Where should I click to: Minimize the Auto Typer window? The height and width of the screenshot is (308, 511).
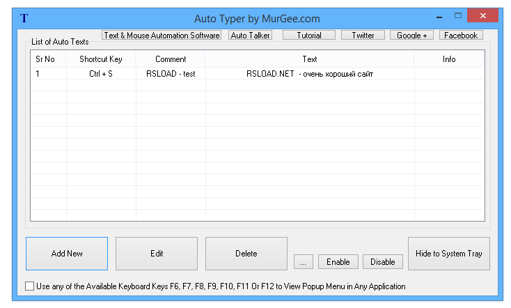[438, 15]
